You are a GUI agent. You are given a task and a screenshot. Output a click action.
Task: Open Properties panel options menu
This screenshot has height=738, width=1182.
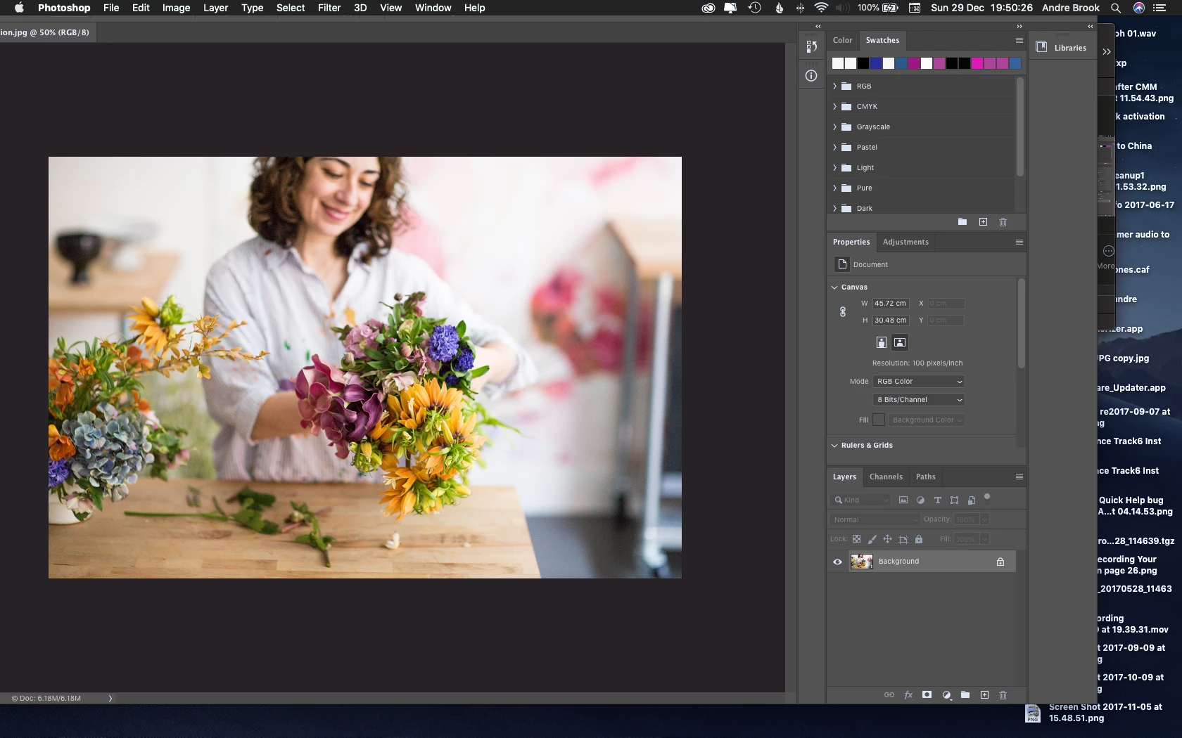[x=1019, y=242]
